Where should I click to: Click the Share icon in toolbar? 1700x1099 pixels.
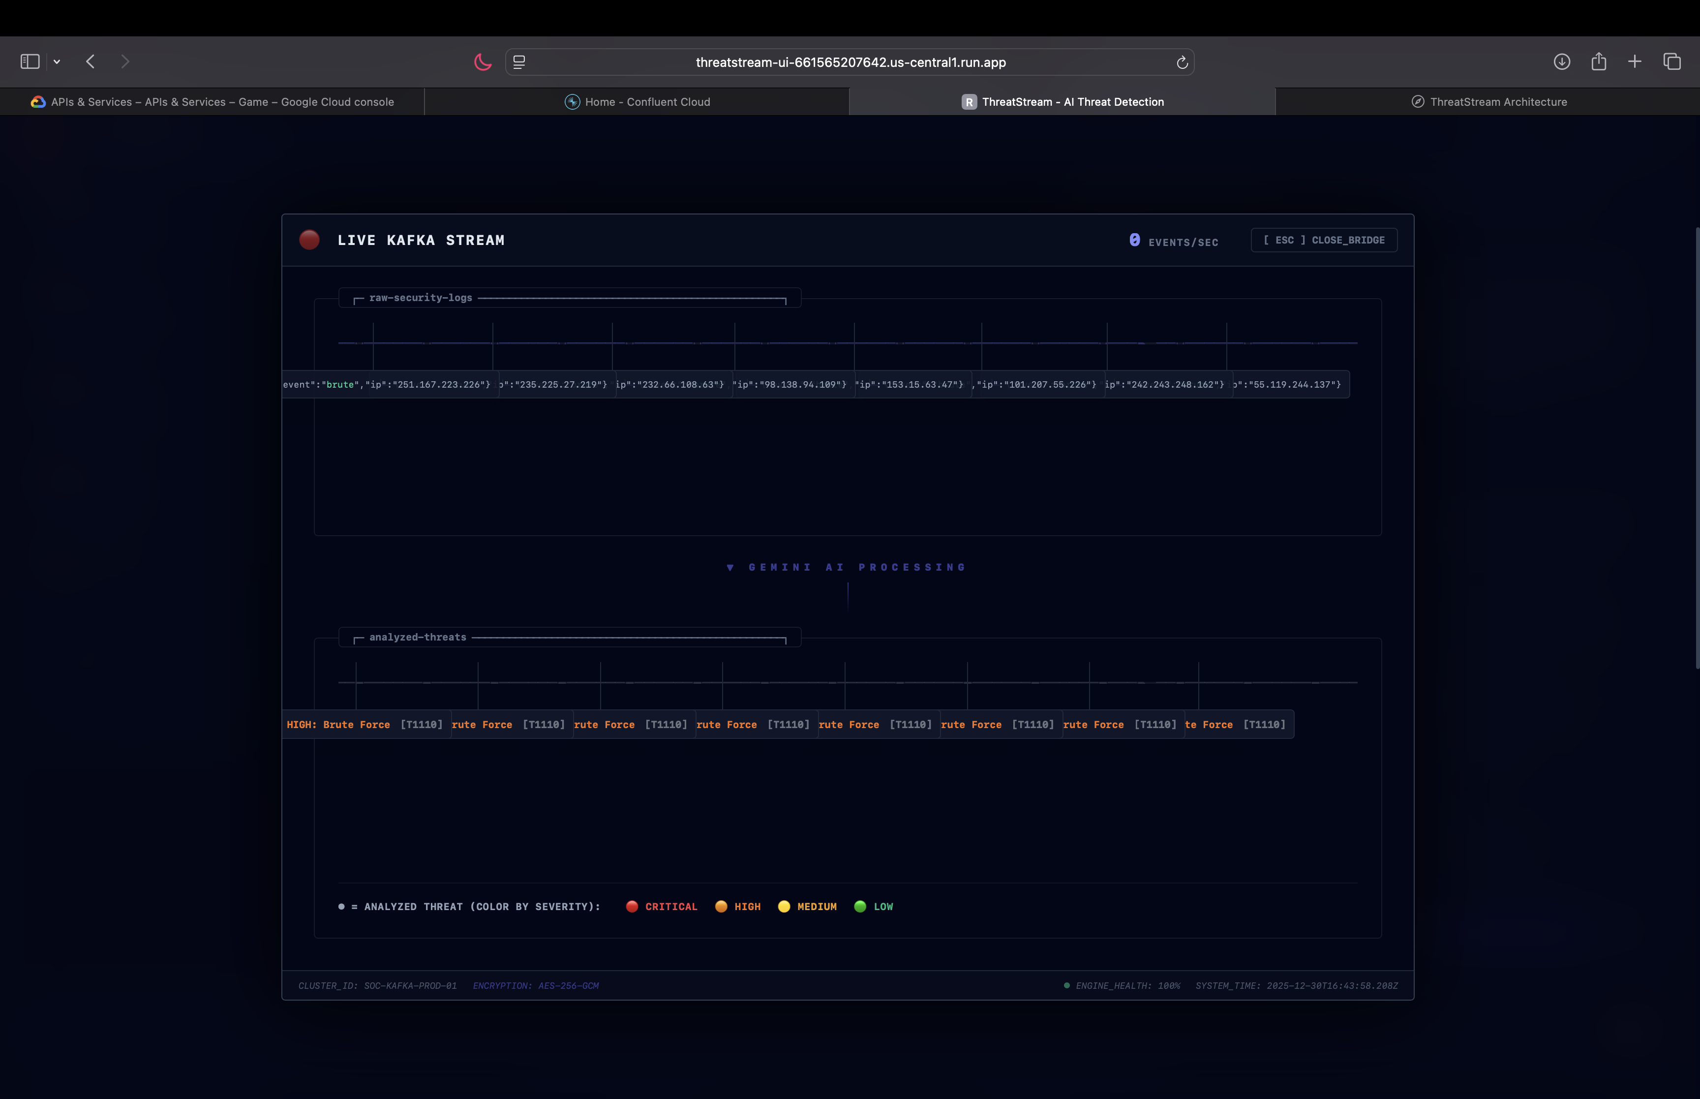point(1599,61)
